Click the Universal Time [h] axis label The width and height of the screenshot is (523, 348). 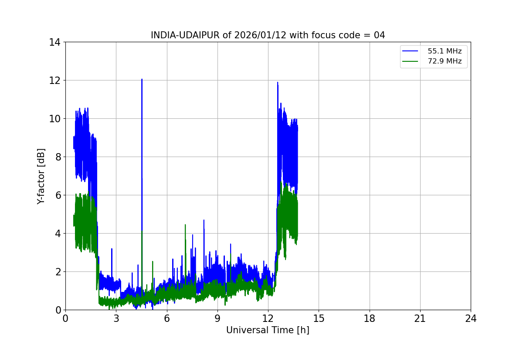268,330
